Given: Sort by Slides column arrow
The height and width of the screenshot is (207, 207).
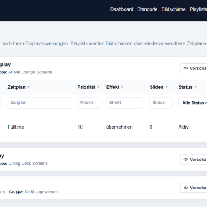Looking at the screenshot, I should click(x=166, y=87).
